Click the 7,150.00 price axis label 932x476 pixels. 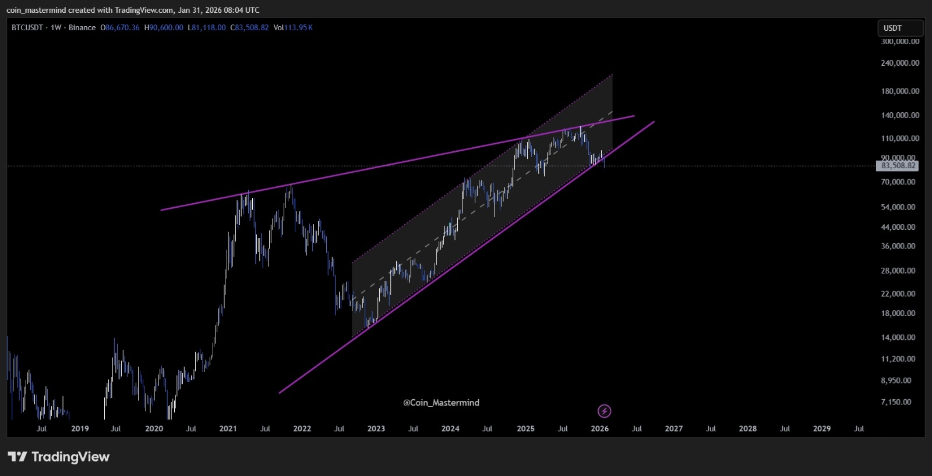click(896, 402)
